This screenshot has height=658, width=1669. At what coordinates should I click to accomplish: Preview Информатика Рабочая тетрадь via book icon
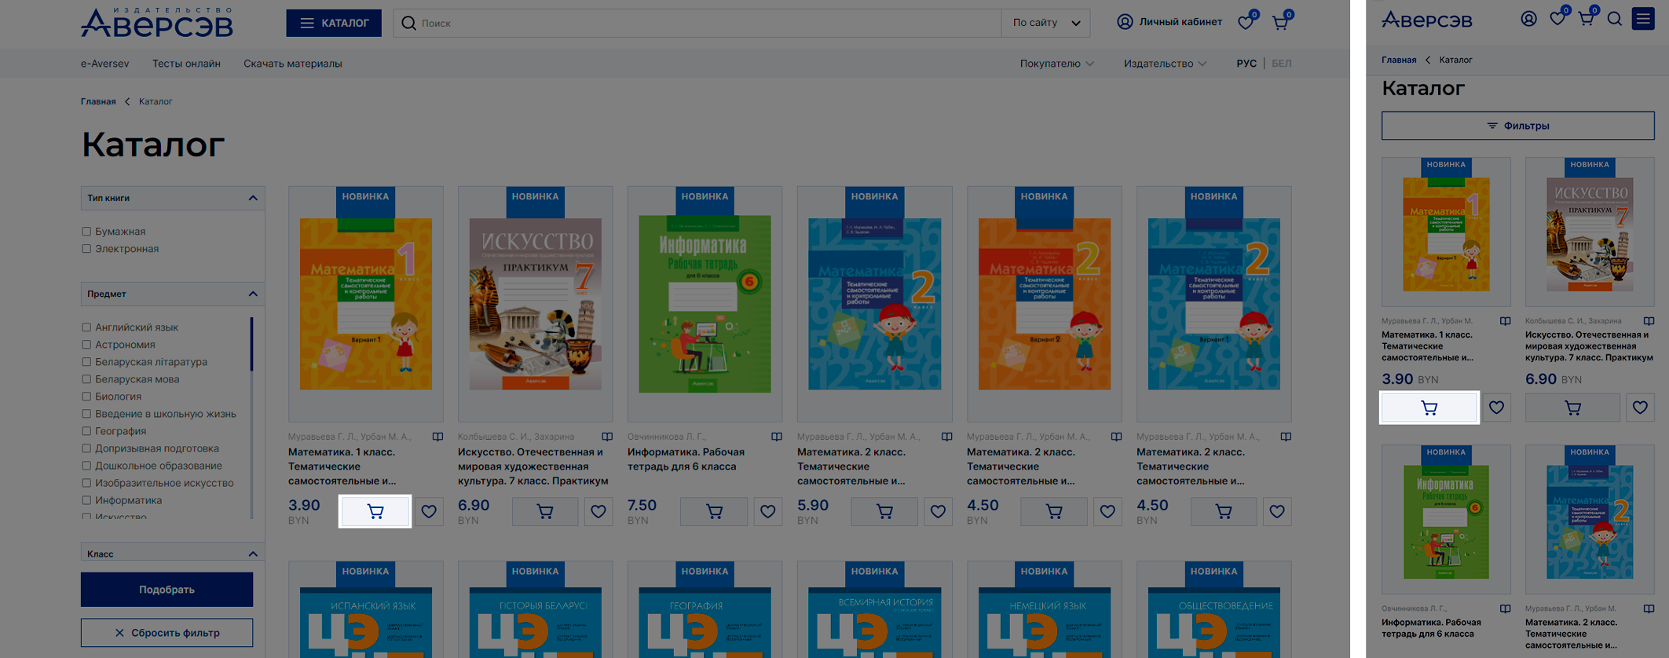[x=776, y=437]
